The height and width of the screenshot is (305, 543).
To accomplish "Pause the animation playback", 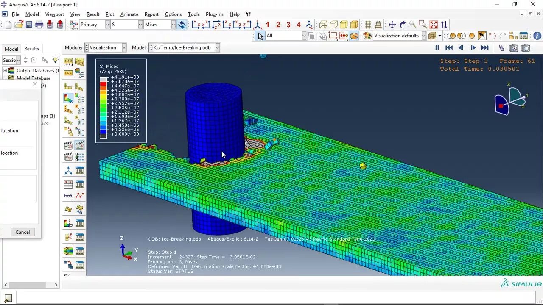I will pyautogui.click(x=437, y=48).
